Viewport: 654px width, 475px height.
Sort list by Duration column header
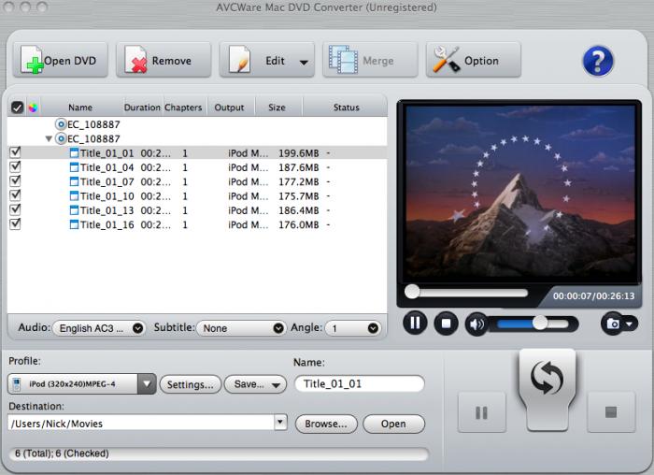[142, 108]
